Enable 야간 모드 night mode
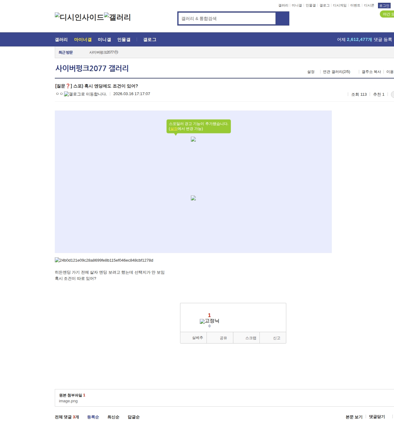394x422 pixels. point(387,14)
